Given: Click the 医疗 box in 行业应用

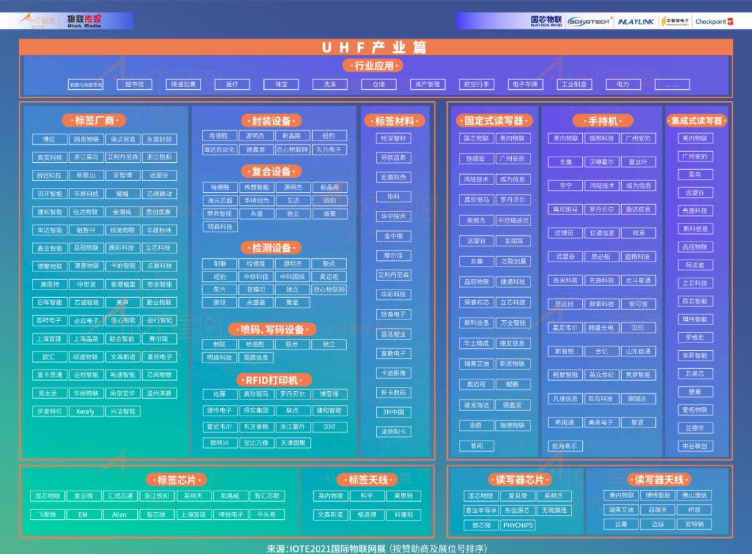Looking at the screenshot, I should click(x=232, y=84).
